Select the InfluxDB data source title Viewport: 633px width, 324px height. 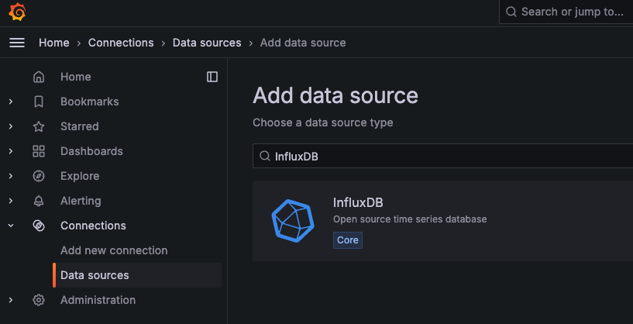(x=358, y=202)
